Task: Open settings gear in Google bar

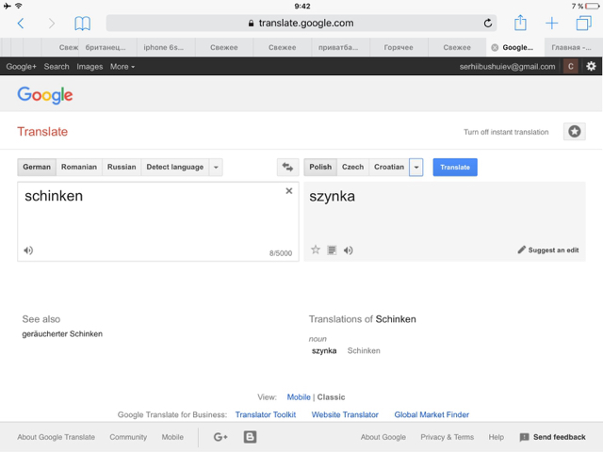Action: (x=591, y=66)
